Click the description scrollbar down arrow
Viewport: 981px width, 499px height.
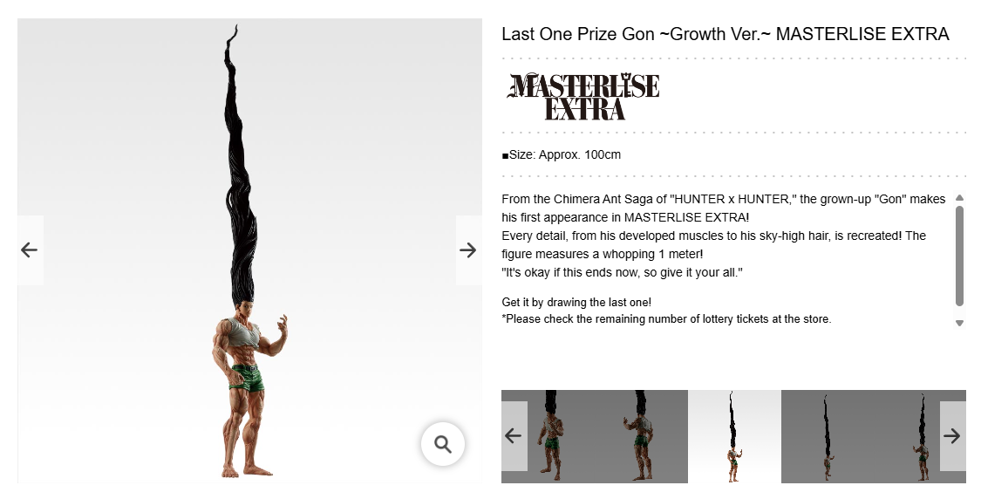[x=960, y=323]
